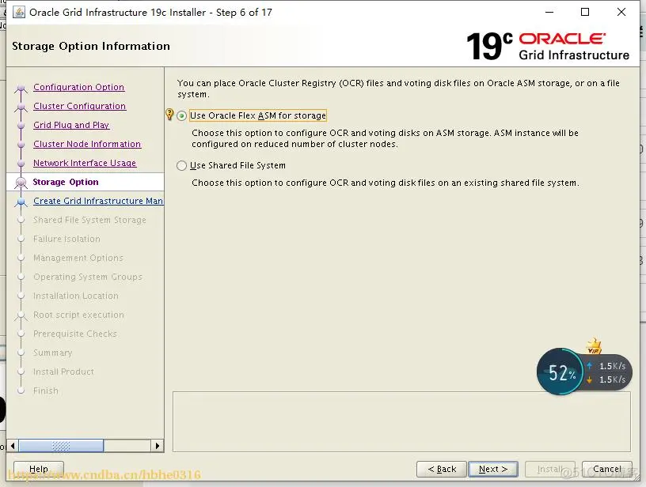646x487 pixels.
Task: Click the message output area
Action: [401, 421]
